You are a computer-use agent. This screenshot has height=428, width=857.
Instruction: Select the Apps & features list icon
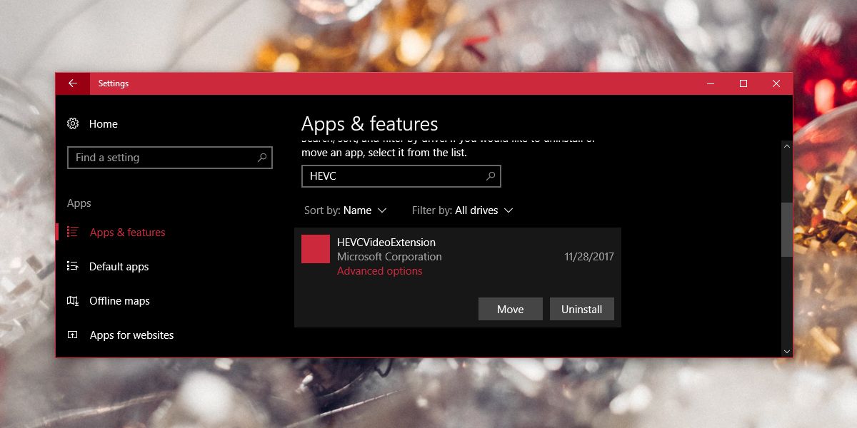click(73, 232)
